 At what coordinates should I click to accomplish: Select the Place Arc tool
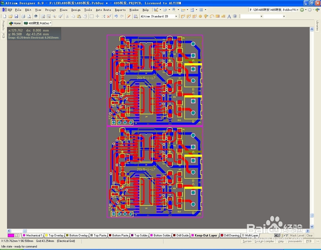coord(212,16)
